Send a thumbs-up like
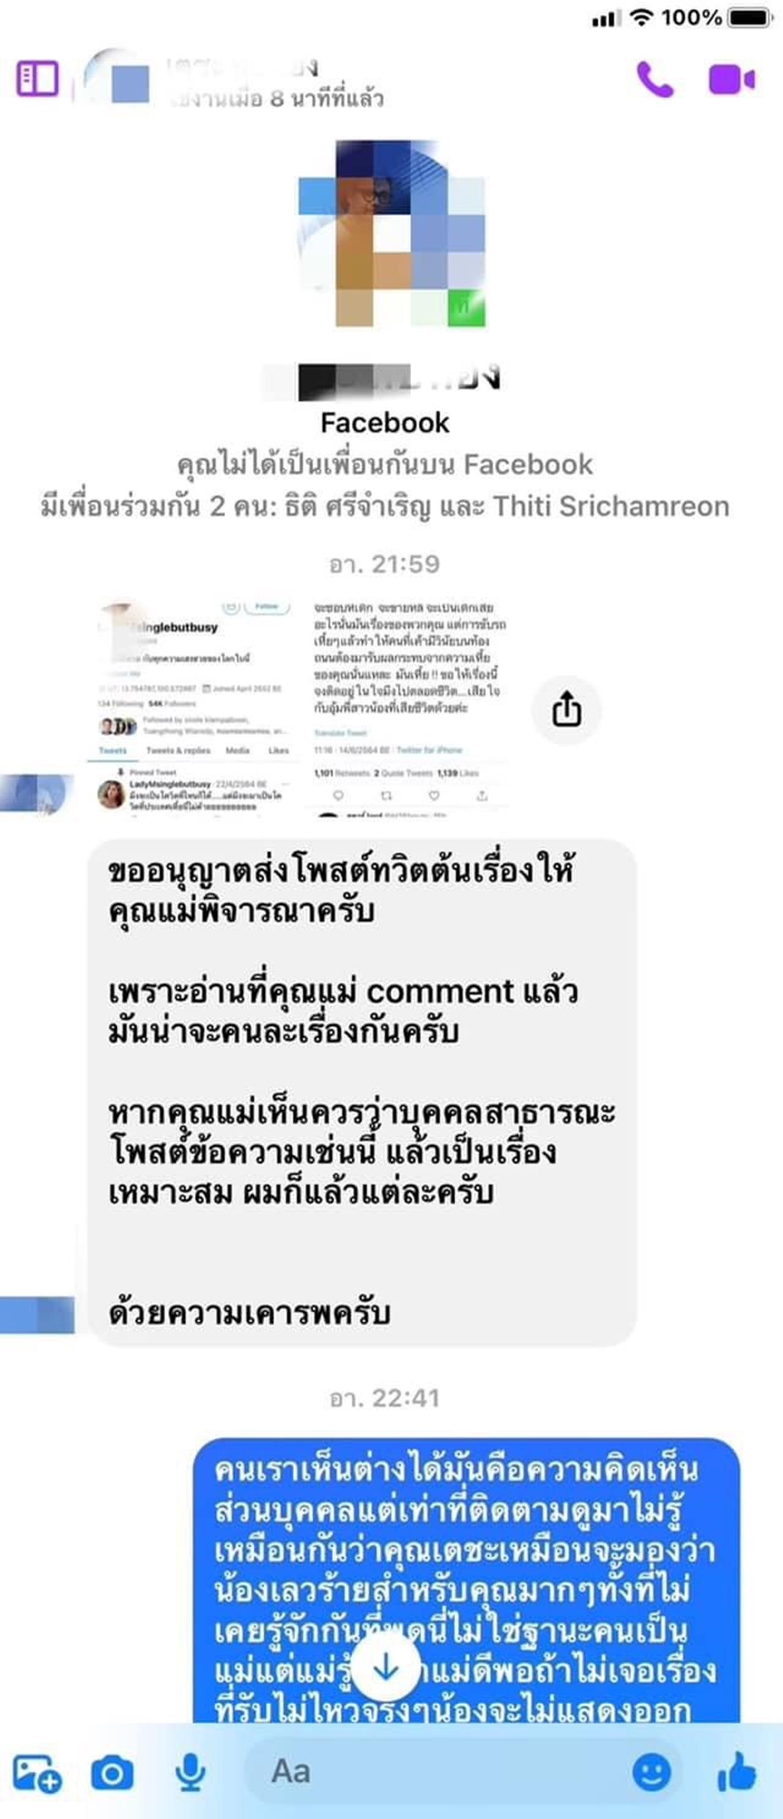Viewport: 783px width, 1819px height. click(x=737, y=1772)
